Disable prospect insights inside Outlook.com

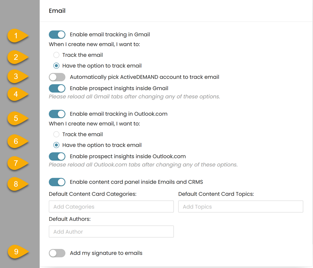click(57, 156)
